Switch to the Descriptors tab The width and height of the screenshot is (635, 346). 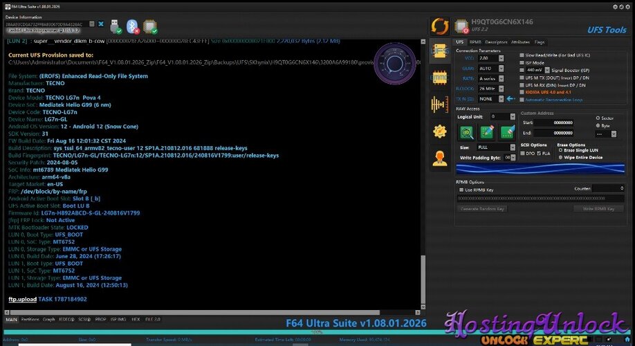click(496, 42)
